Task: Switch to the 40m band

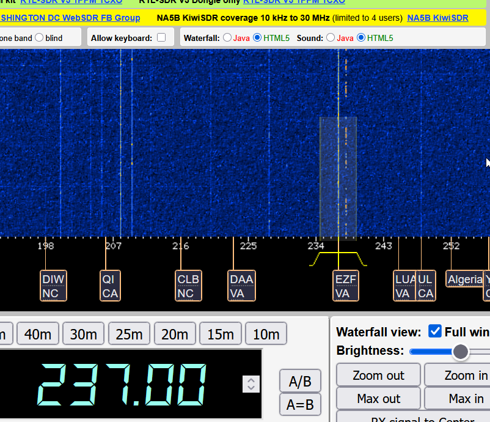Action: point(38,334)
